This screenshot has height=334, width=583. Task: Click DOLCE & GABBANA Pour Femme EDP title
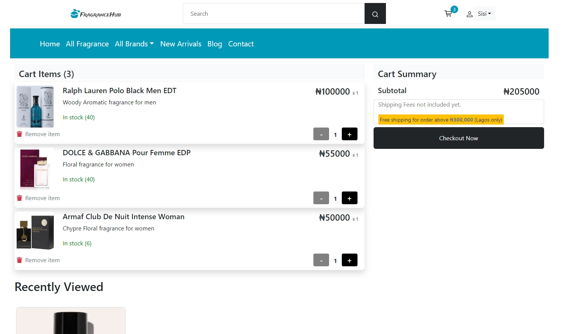[126, 153]
